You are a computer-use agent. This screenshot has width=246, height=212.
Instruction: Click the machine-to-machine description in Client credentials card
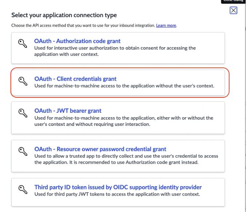(x=124, y=86)
